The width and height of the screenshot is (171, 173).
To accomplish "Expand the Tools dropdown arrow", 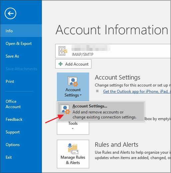I will [73, 128].
